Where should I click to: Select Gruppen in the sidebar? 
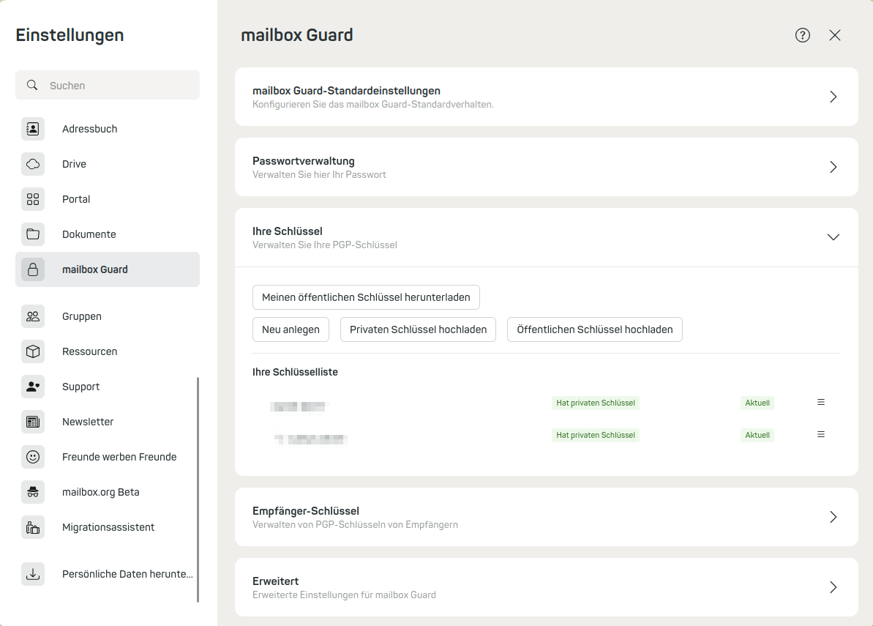click(108, 316)
